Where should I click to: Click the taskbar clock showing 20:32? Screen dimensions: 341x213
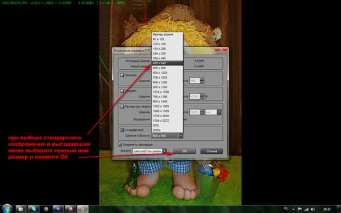tap(327, 209)
